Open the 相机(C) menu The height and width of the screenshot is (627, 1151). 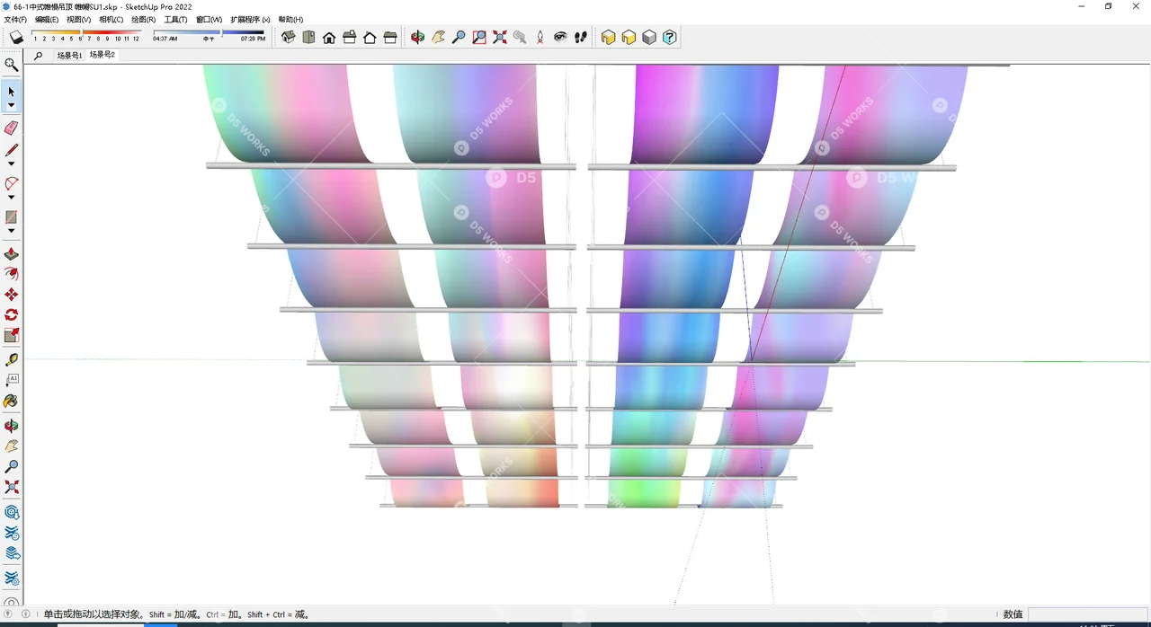coord(110,19)
